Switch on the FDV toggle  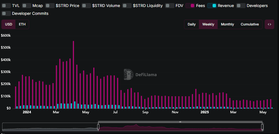[170, 6]
